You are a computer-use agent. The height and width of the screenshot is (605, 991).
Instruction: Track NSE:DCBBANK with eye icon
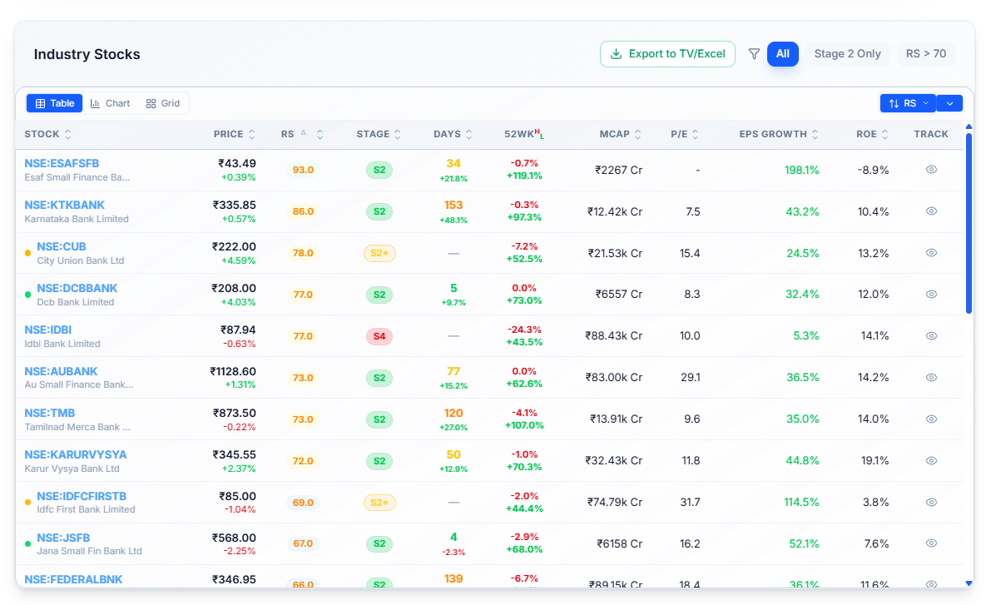point(931,294)
